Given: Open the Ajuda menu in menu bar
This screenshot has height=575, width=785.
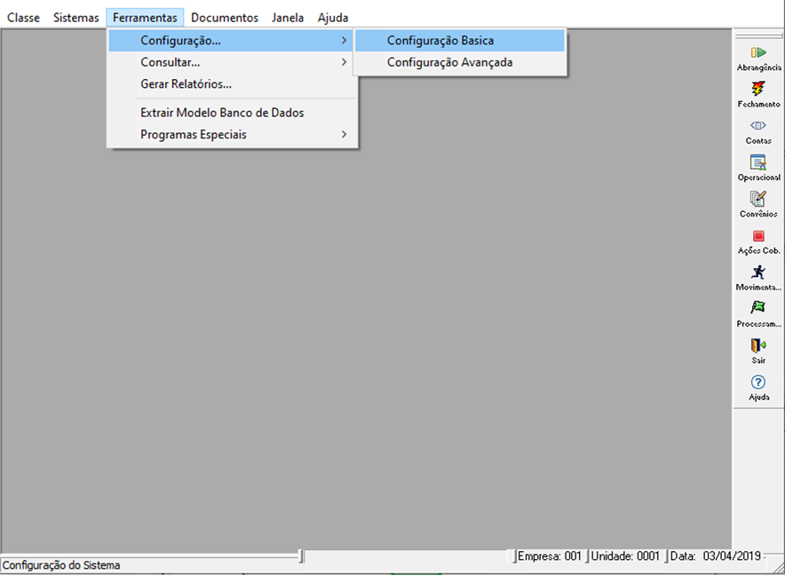Looking at the screenshot, I should pos(333,18).
